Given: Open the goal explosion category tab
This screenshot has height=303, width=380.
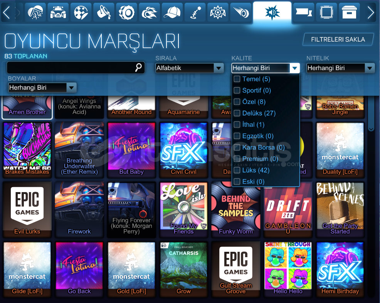Looking at the screenshot, I should coord(218,12).
